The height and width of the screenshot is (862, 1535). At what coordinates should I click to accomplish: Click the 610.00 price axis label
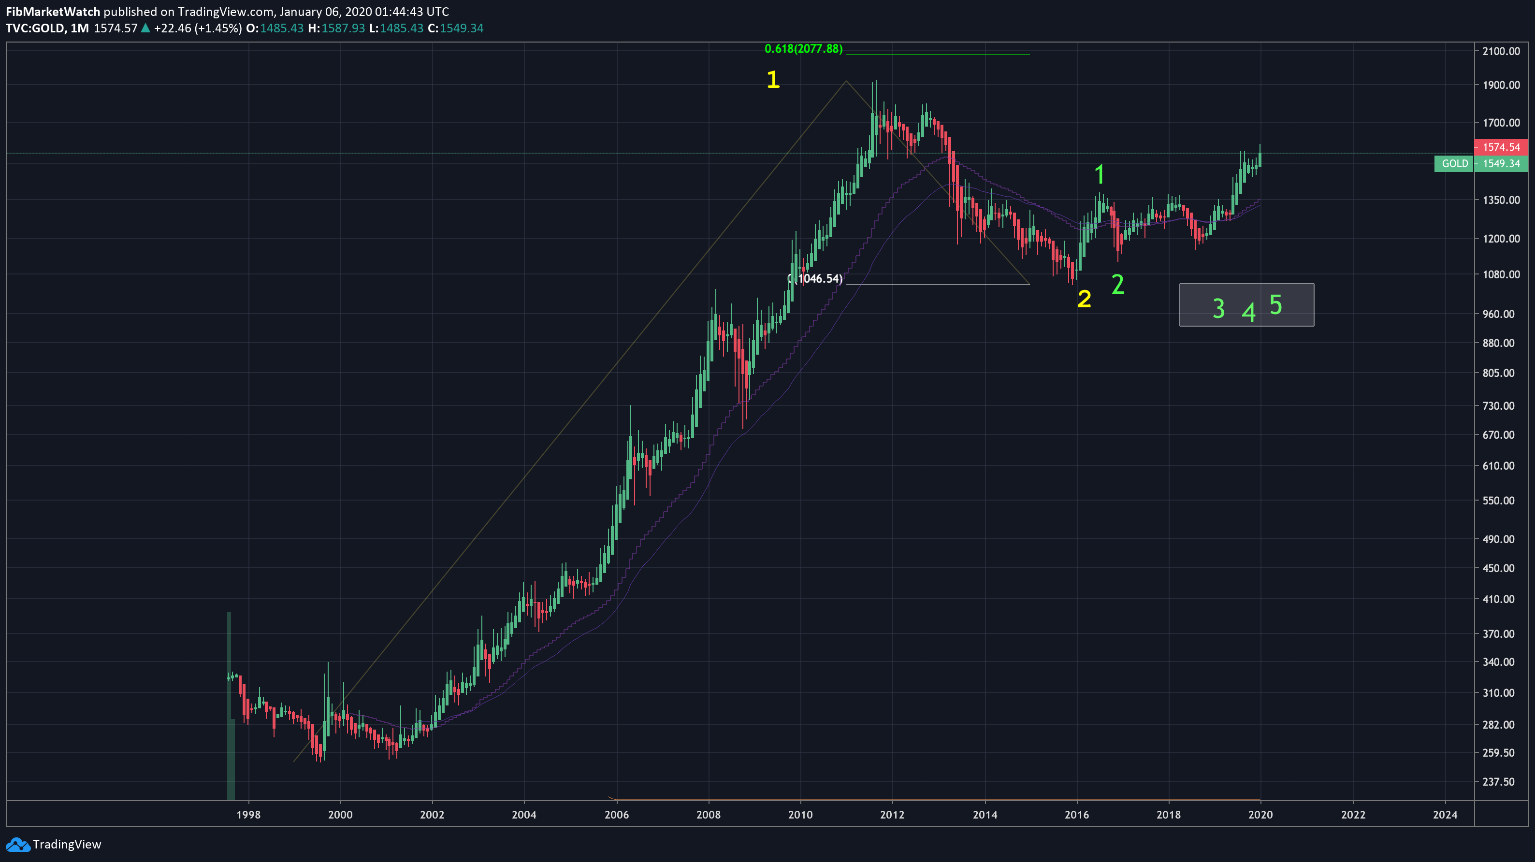(x=1498, y=466)
